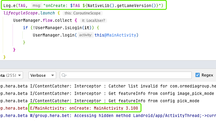
Task: Click the lifecycleScope.launch code line
Action: [53, 13]
